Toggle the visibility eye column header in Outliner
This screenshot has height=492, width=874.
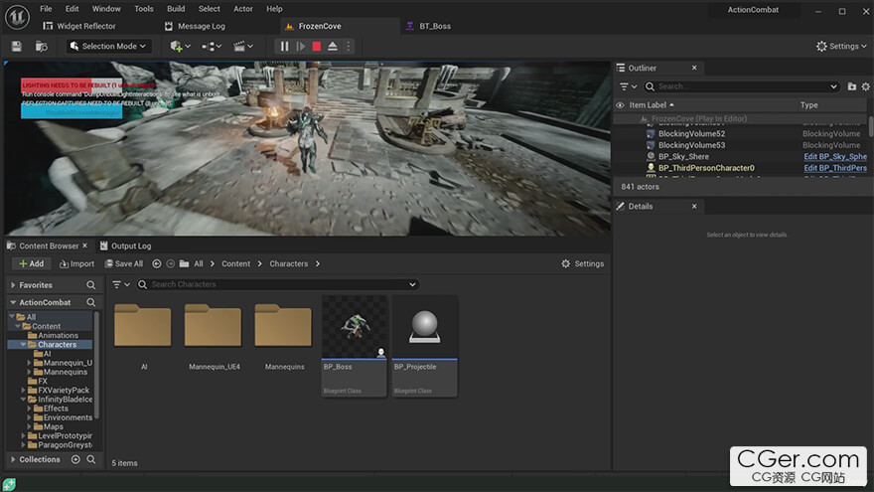tap(620, 105)
